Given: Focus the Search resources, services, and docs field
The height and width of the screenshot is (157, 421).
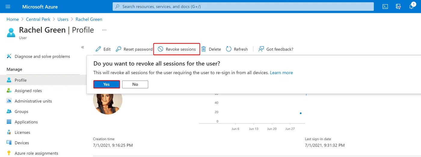Looking at the screenshot, I should (243, 7).
